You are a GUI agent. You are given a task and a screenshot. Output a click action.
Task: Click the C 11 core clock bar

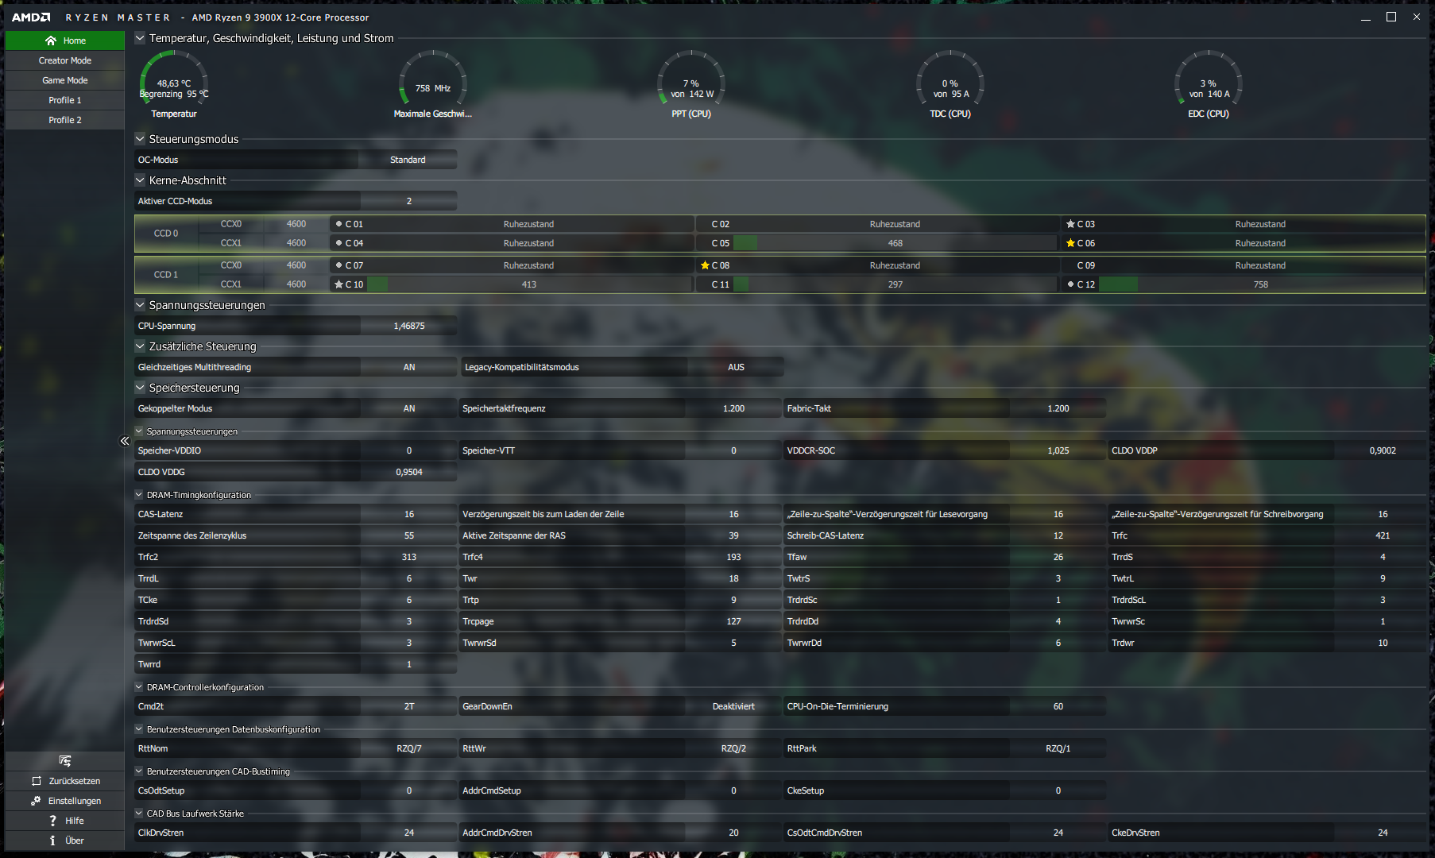[895, 284]
